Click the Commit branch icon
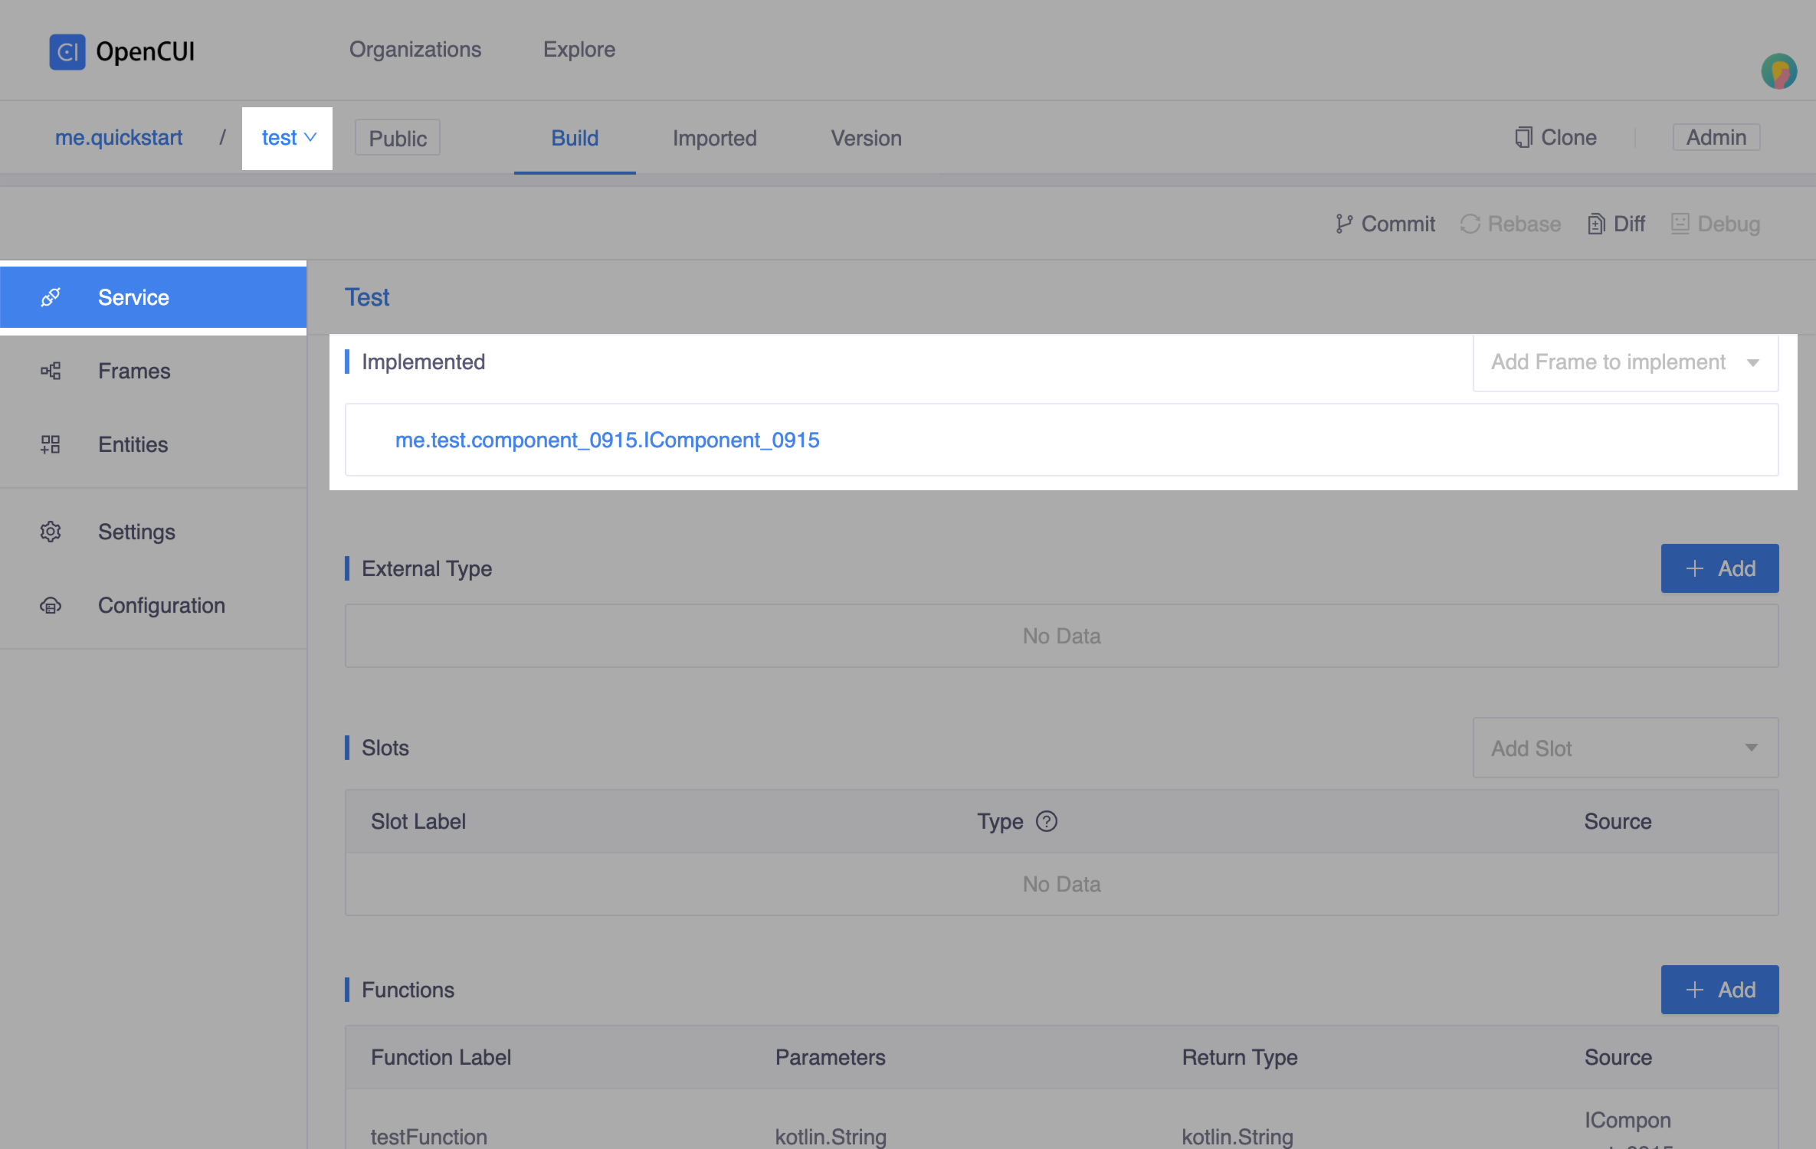1816x1149 pixels. coord(1343,224)
